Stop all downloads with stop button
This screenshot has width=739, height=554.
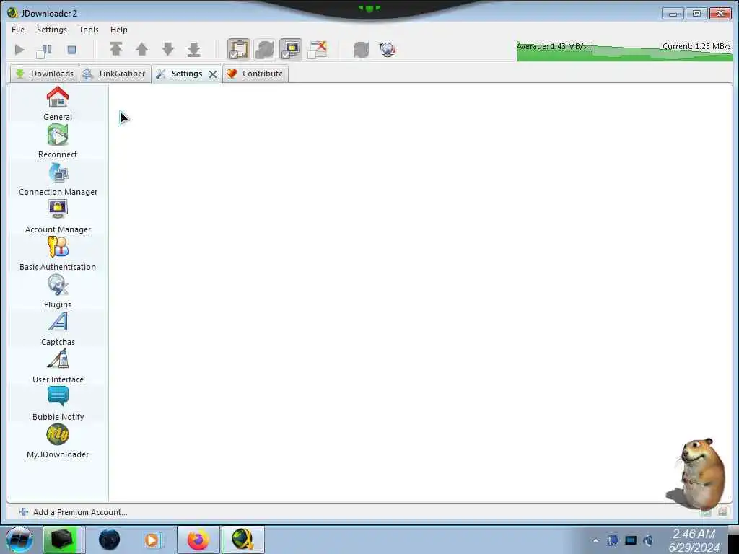(x=71, y=50)
